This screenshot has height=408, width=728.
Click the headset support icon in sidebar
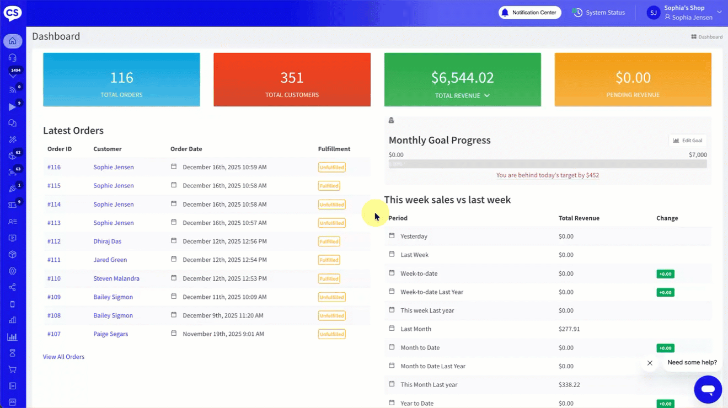[13, 57]
